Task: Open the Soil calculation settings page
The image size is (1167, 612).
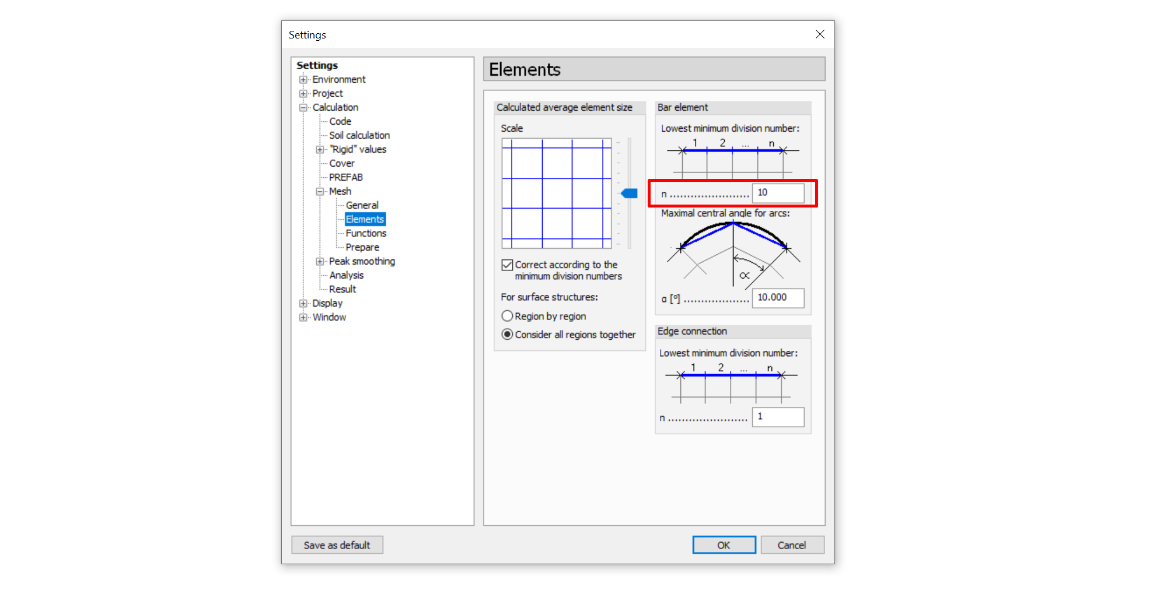Action: coord(359,135)
